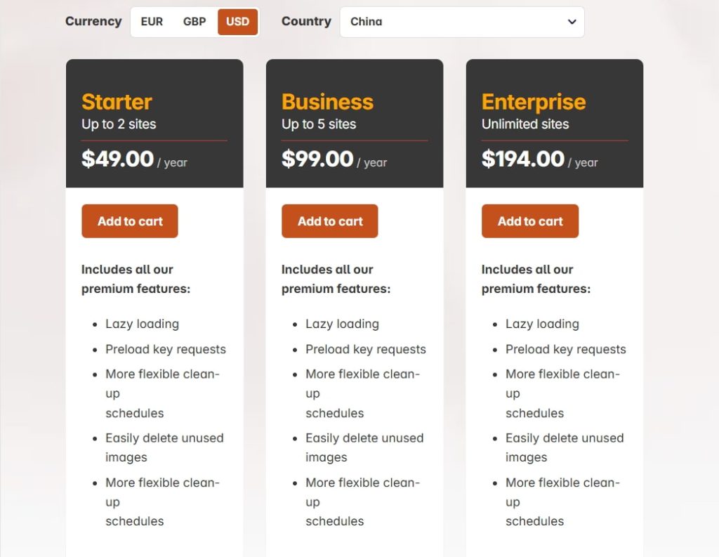Add the Enterprise plan to cart
This screenshot has height=557, width=719.
pyautogui.click(x=530, y=221)
